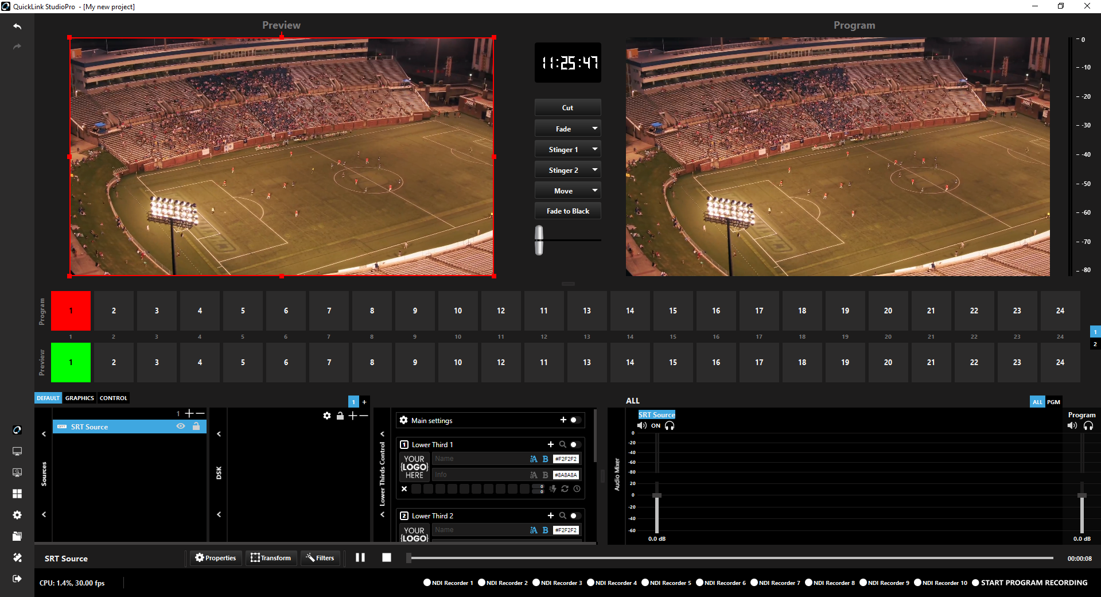Open Properties for SRT Source
This screenshot has width=1101, height=597.
click(x=216, y=558)
